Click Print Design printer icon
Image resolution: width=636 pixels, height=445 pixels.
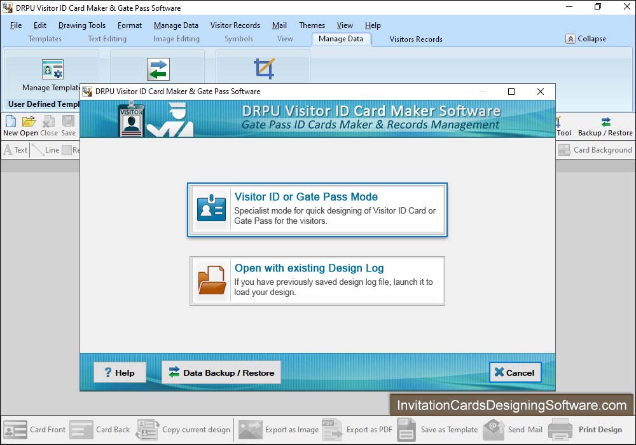pos(560,430)
